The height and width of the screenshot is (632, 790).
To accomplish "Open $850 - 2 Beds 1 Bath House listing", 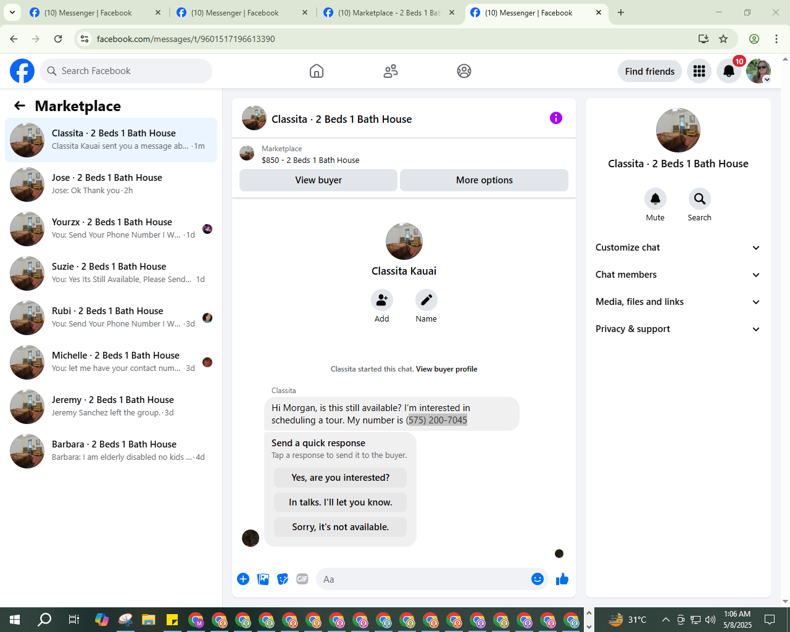I will click(x=310, y=160).
